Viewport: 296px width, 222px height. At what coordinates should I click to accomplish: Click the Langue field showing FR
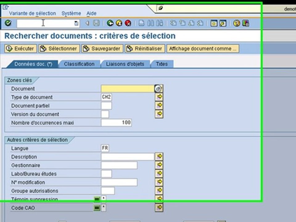tap(105, 148)
